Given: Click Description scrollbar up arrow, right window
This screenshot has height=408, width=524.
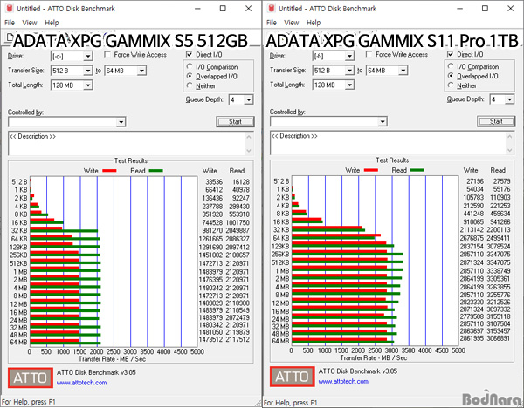Looking at the screenshot, I should coord(510,136).
